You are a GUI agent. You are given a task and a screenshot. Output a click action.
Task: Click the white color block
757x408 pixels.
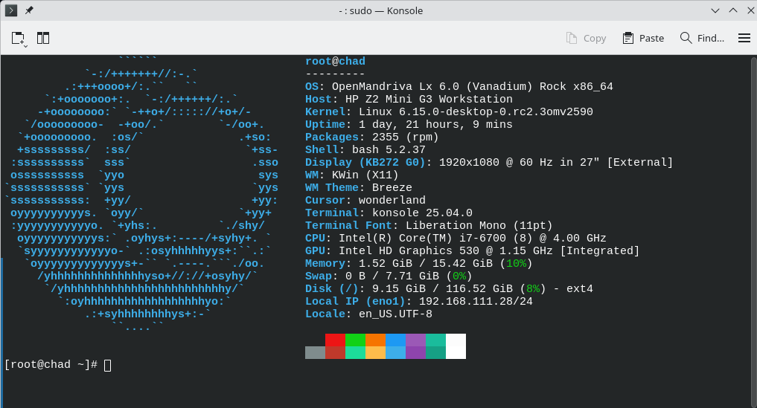pyautogui.click(x=456, y=346)
